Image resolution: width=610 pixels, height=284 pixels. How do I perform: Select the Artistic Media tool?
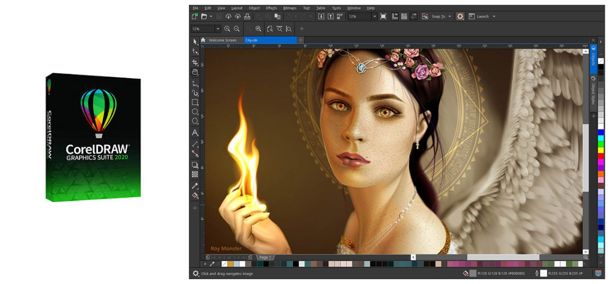click(195, 93)
